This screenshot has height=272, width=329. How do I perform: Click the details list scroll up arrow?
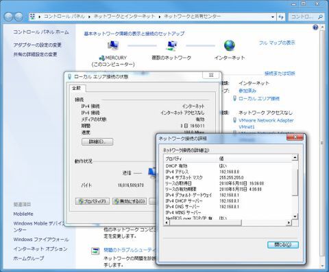click(295, 157)
